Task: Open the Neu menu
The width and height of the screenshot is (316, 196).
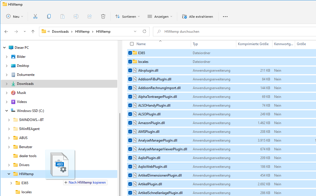Action: pyautogui.click(x=15, y=17)
